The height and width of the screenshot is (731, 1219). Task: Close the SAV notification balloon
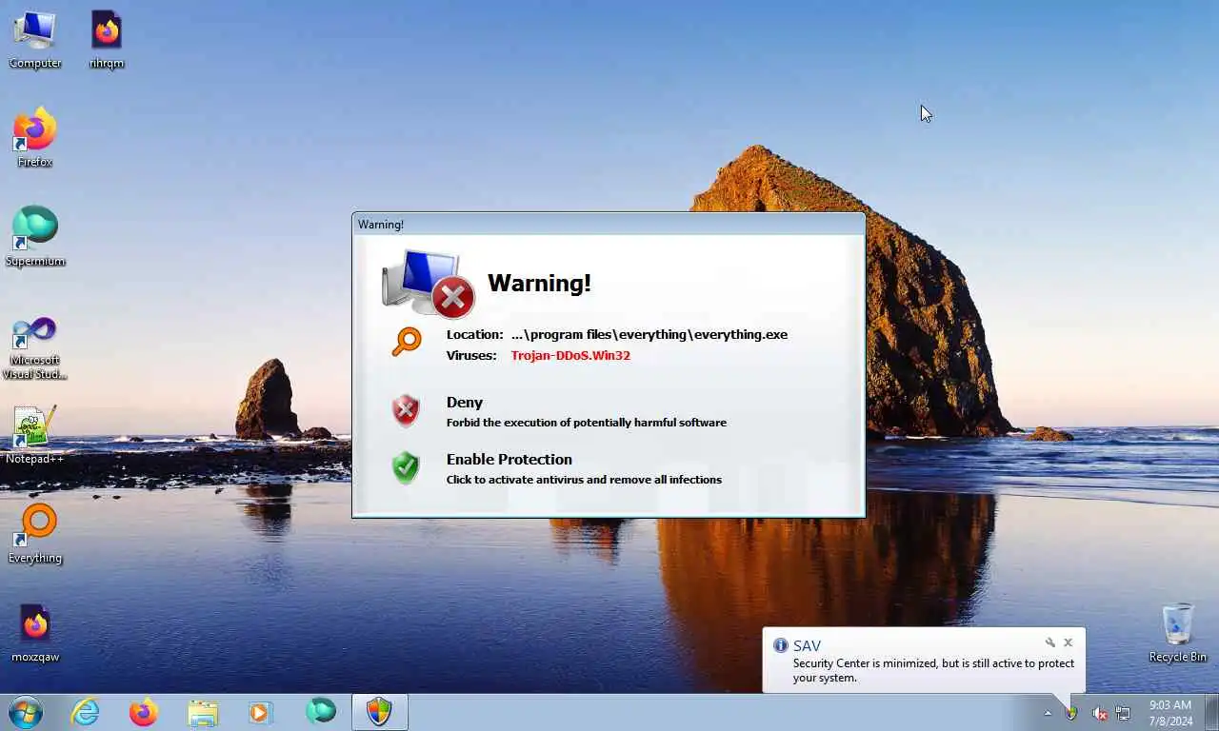click(x=1068, y=642)
